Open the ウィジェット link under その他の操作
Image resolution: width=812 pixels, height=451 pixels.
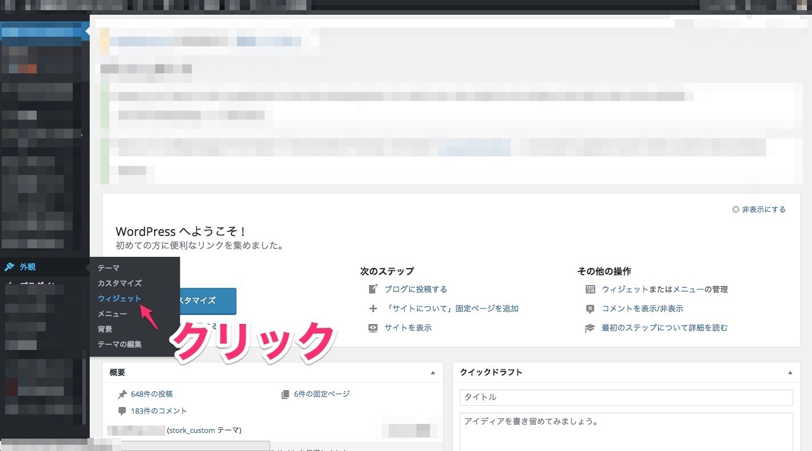[x=625, y=290]
